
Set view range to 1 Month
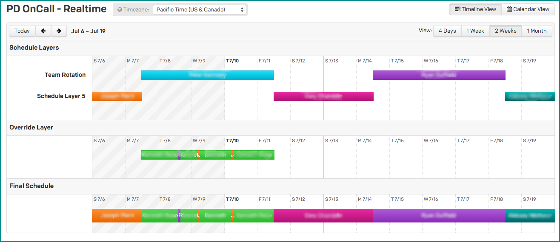tap(537, 31)
